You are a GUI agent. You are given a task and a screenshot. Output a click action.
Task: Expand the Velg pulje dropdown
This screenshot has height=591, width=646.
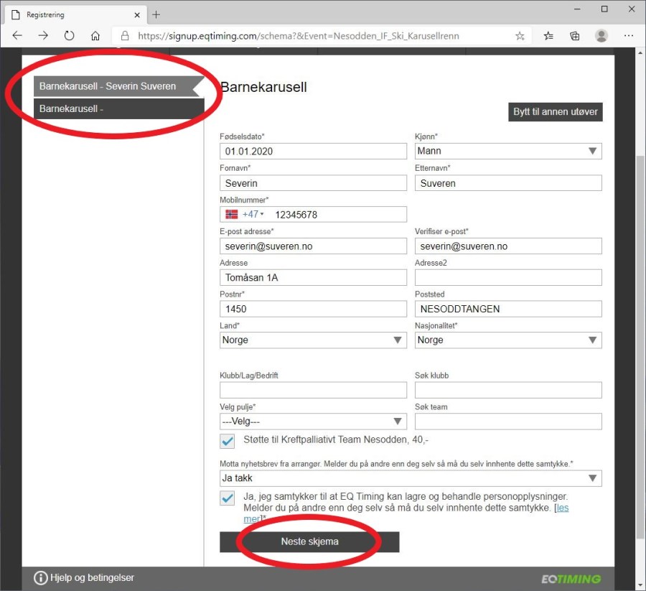point(313,422)
